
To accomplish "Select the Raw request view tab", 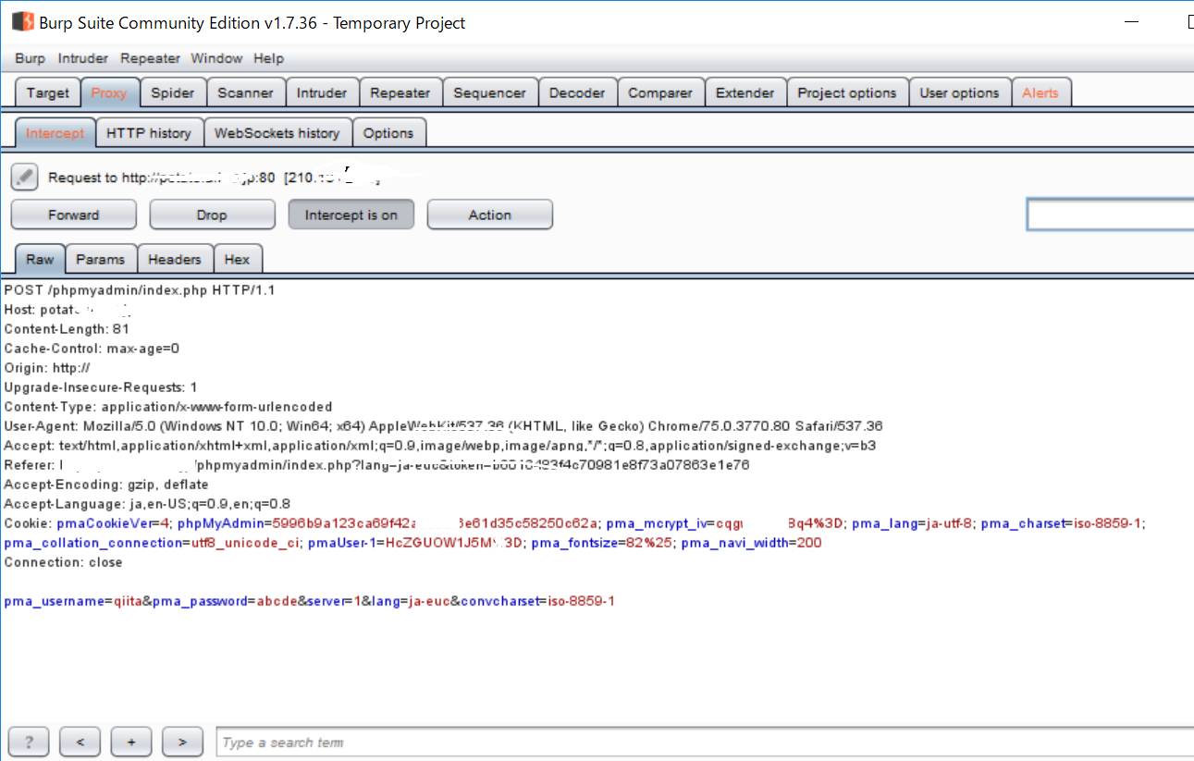I will (x=40, y=259).
